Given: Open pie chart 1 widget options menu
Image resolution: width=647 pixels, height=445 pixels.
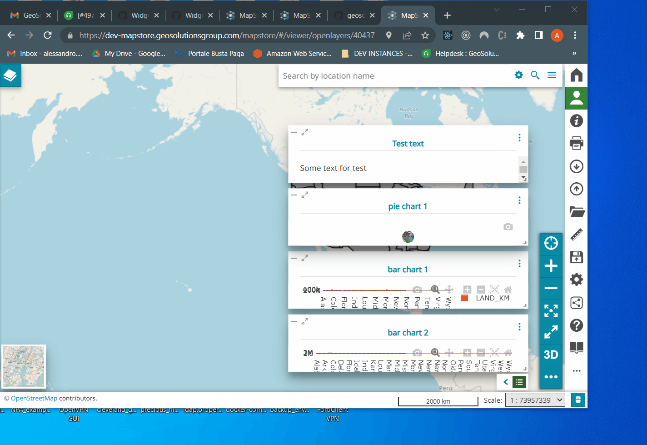Looking at the screenshot, I should tap(519, 200).
